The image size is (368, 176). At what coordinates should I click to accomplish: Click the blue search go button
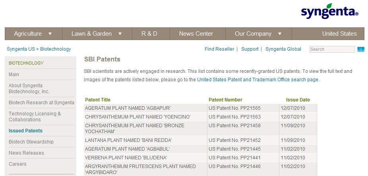[x=361, y=50]
